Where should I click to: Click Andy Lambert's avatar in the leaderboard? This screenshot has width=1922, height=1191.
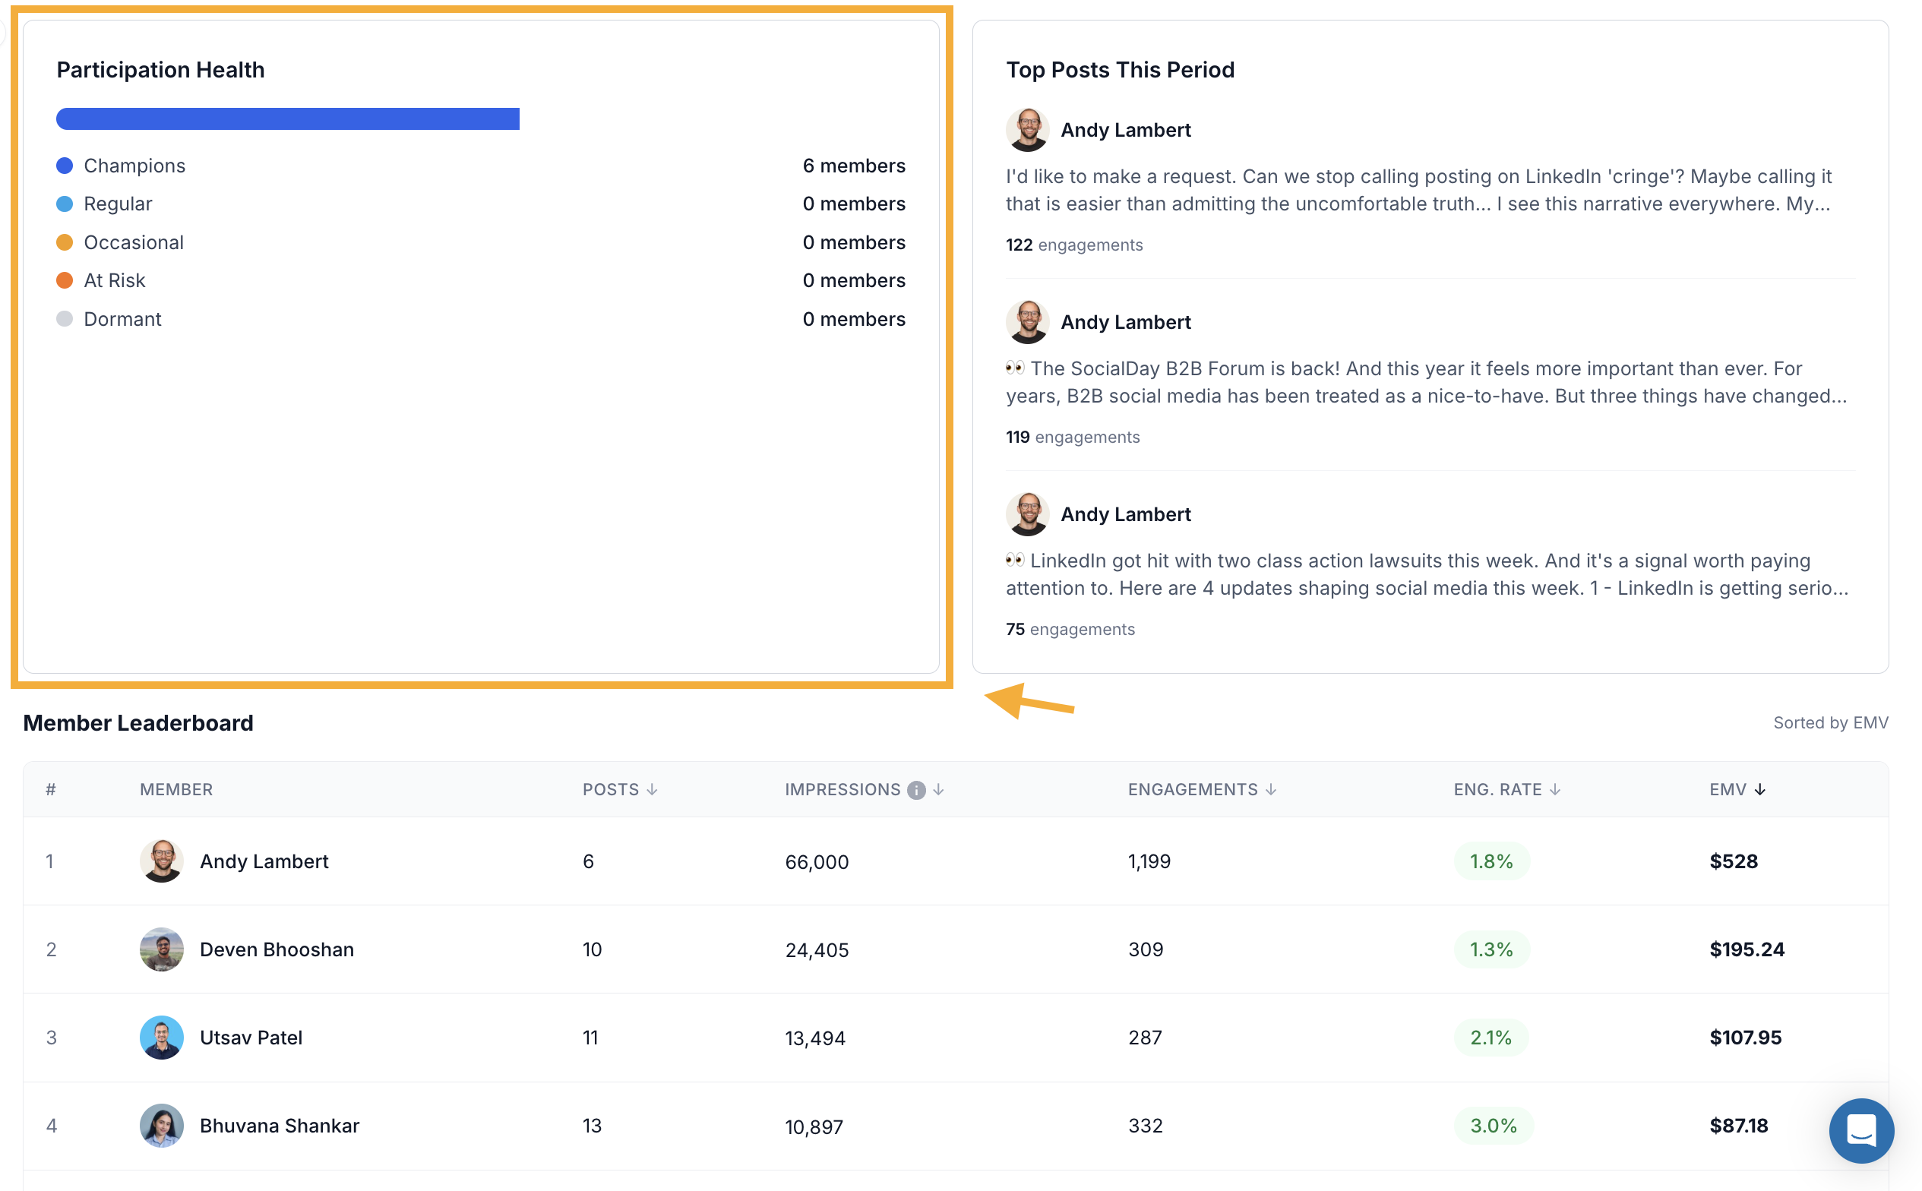(162, 861)
